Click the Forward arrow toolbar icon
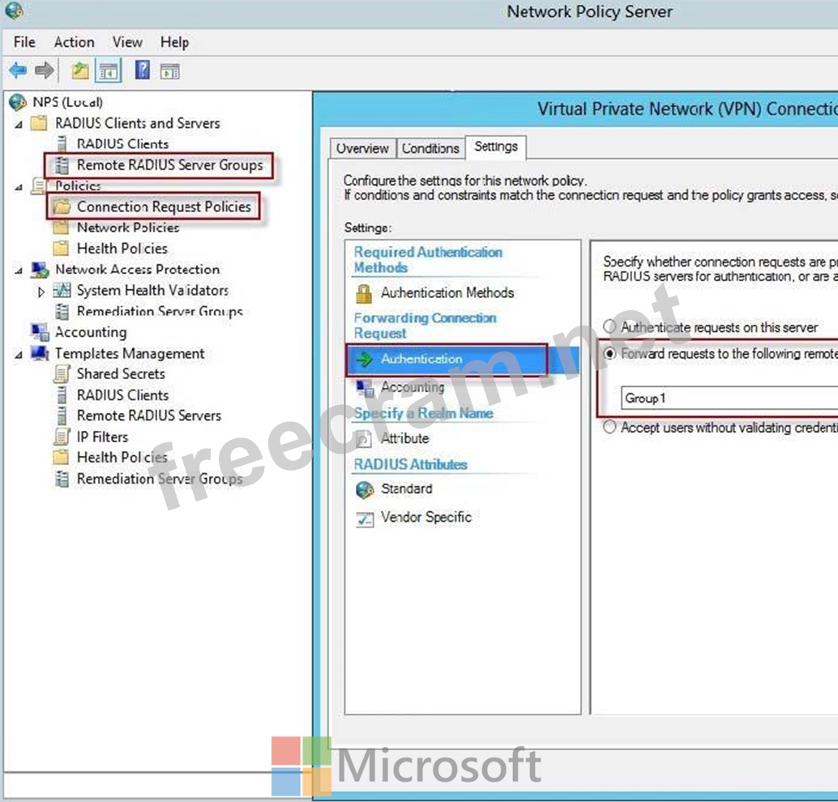 pos(45,70)
